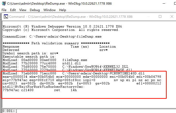The width and height of the screenshot is (176, 113).
Task: Open the Debug menu
Action: [35, 10]
